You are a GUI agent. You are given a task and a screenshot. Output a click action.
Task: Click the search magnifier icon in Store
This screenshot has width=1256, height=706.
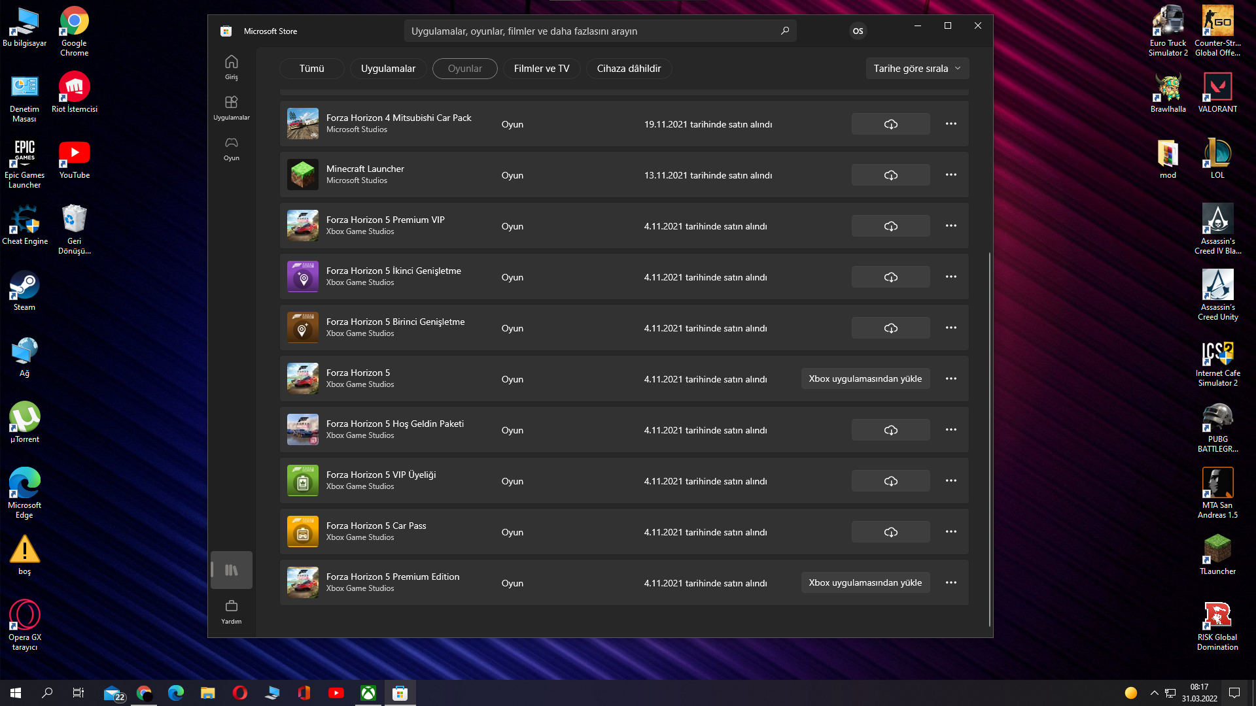[785, 31]
